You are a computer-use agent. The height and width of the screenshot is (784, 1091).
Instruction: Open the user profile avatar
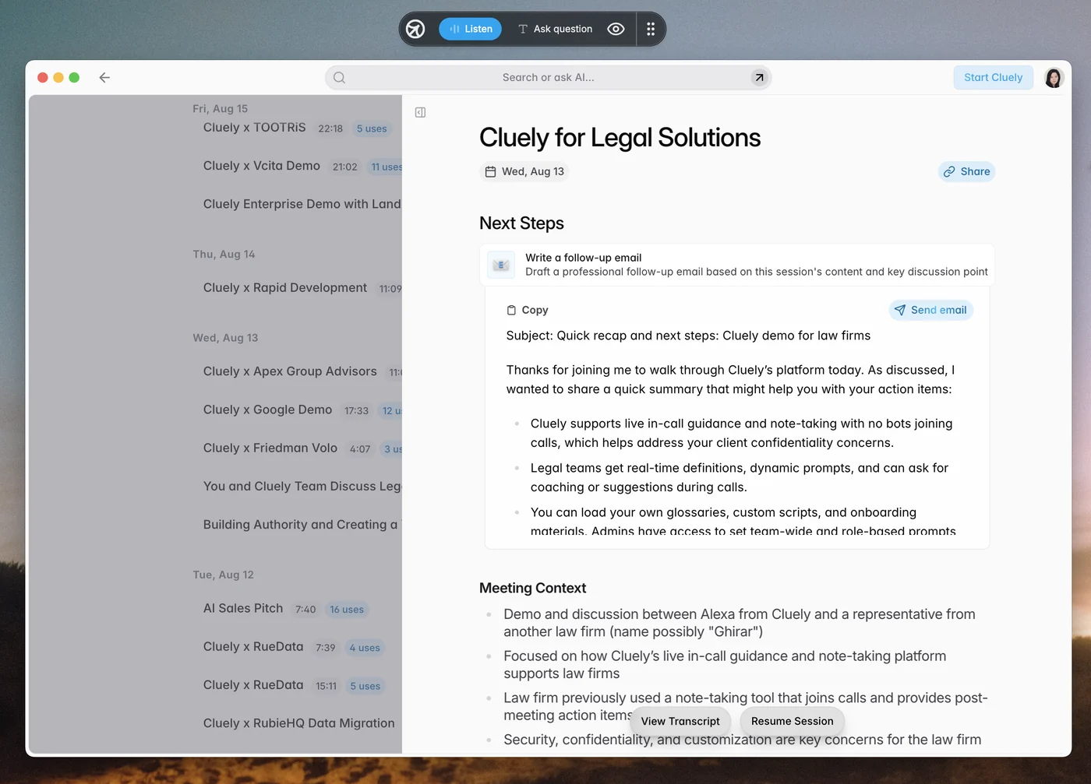pyautogui.click(x=1054, y=77)
